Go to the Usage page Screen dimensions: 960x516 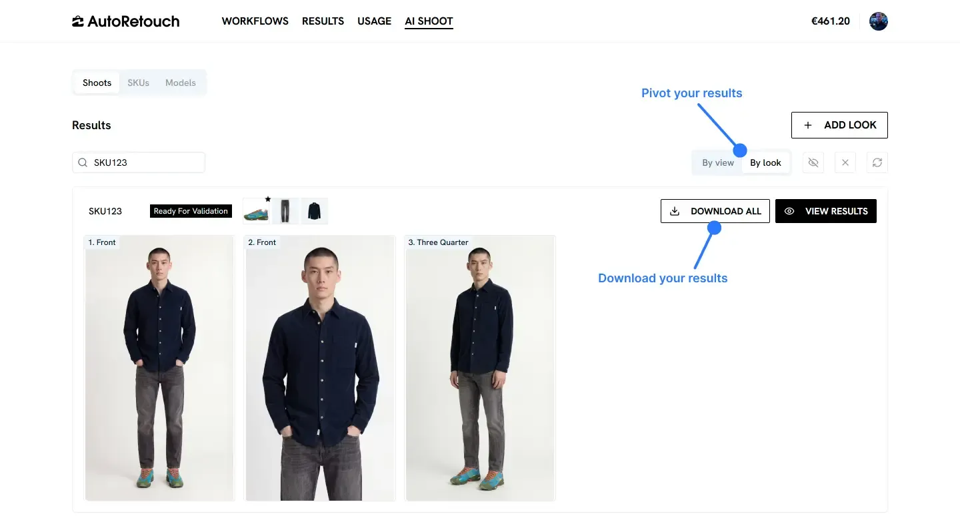374,21
